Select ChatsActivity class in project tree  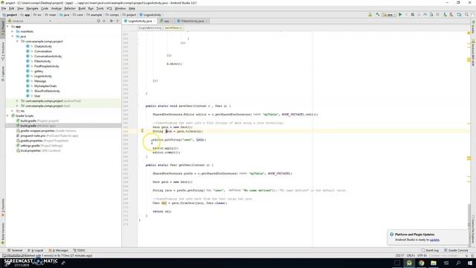pyautogui.click(x=43, y=46)
